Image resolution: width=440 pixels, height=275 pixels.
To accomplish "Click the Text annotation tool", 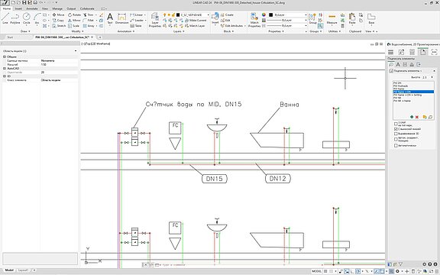I will pos(110,18).
